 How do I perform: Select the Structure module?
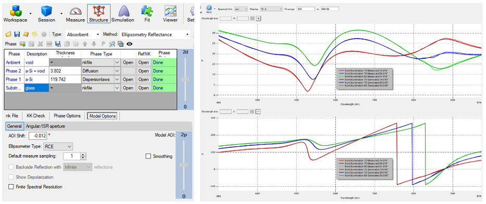pyautogui.click(x=99, y=14)
